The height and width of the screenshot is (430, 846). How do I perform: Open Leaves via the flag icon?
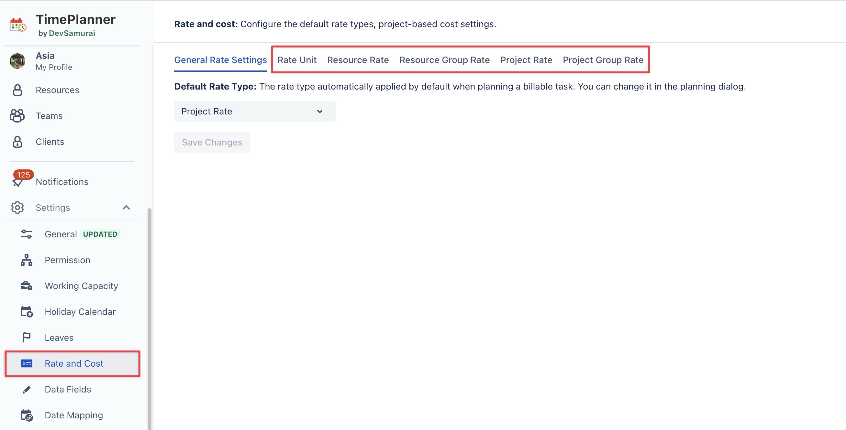point(26,338)
